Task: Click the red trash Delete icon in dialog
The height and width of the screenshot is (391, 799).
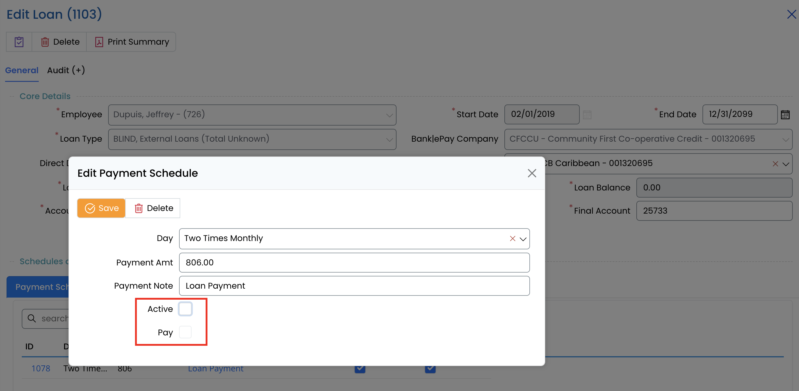Action: tap(138, 208)
